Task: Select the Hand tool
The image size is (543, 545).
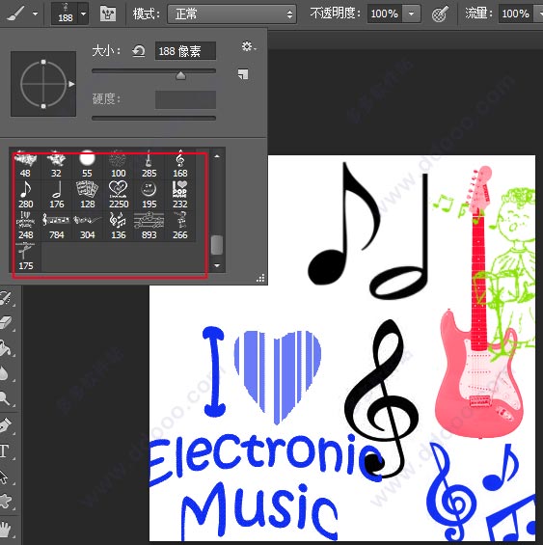Action: click(6, 529)
